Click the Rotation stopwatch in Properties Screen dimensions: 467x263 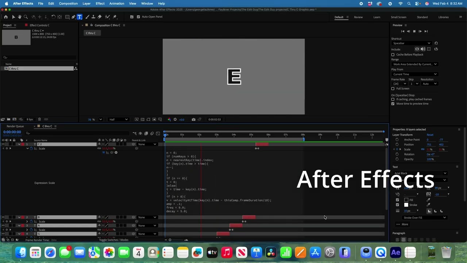397,154
